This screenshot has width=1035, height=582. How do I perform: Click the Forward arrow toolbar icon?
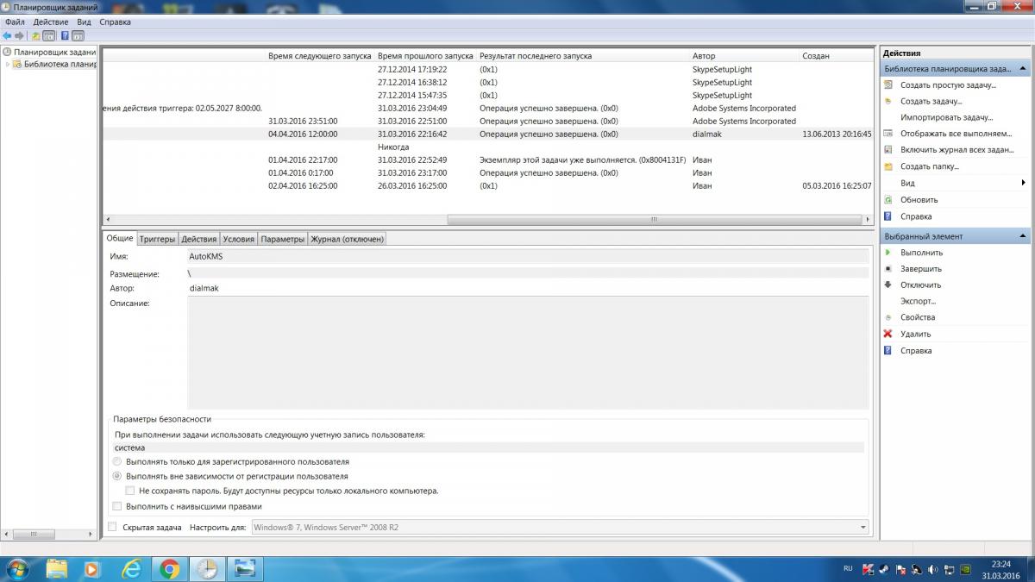pos(20,36)
